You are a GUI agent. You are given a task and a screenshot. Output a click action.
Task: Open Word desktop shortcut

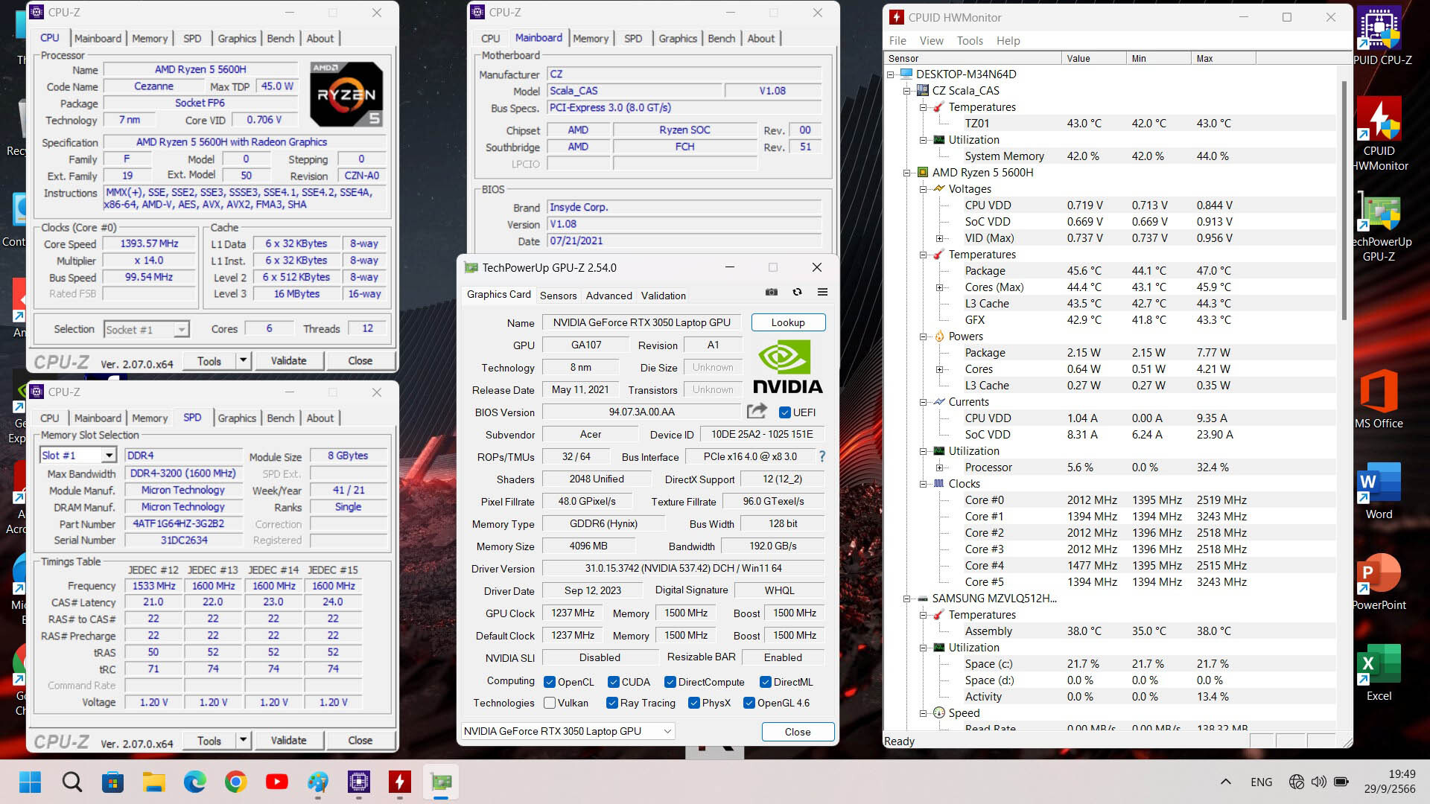tap(1379, 491)
